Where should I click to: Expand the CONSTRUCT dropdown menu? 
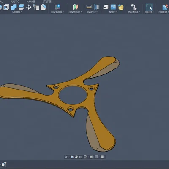click(75, 12)
